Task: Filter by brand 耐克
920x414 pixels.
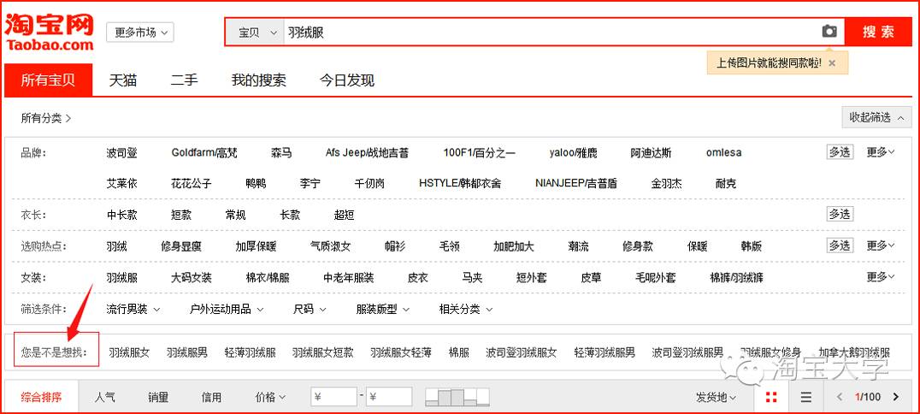Action: click(x=726, y=184)
